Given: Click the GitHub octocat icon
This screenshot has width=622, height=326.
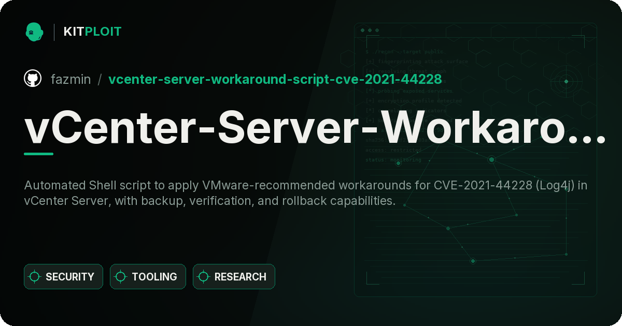Looking at the screenshot, I should click(33, 79).
